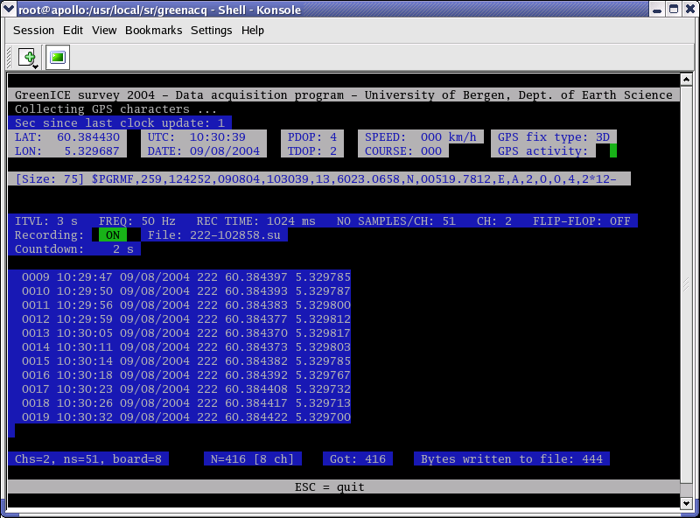Screen dimensions: 700x518
Task: Click the FLIP-FLOP: OFF status field
Action: click(x=581, y=220)
